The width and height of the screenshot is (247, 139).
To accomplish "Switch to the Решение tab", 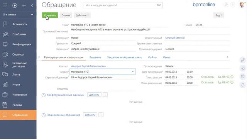I will click(95, 58).
